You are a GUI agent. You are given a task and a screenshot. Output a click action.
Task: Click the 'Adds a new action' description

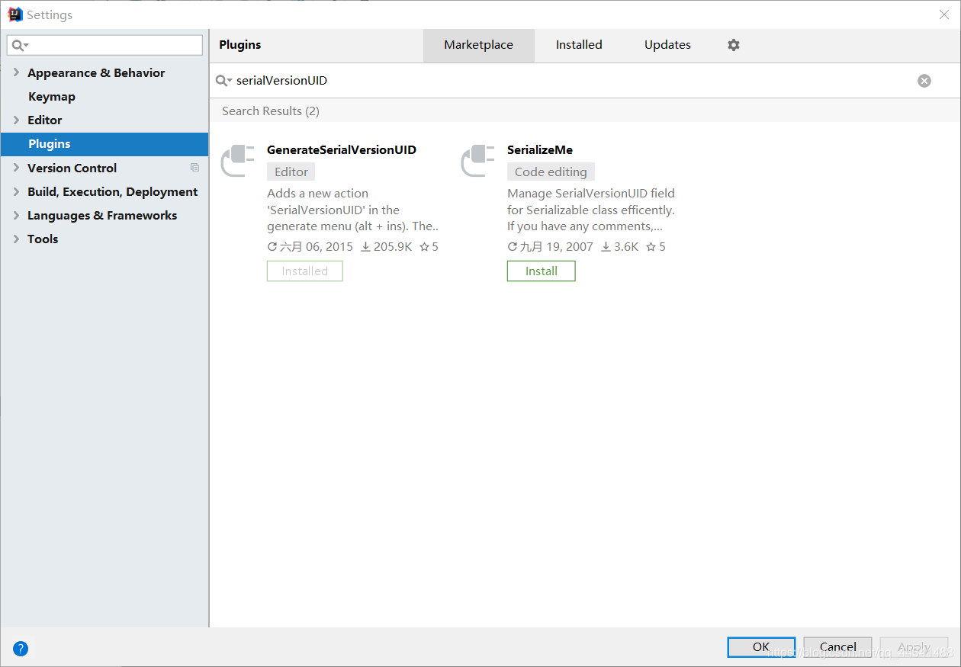pos(353,210)
